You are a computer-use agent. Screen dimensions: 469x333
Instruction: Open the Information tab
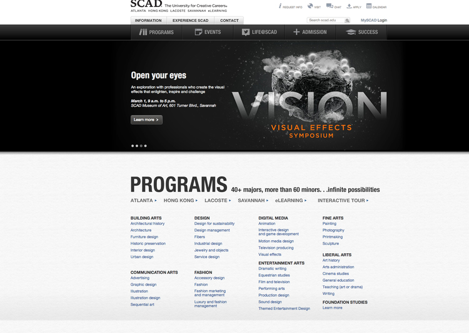coord(148,21)
